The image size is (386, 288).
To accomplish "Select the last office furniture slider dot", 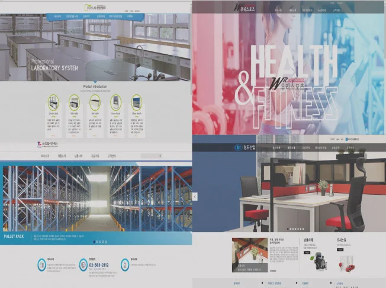I will pos(303,229).
